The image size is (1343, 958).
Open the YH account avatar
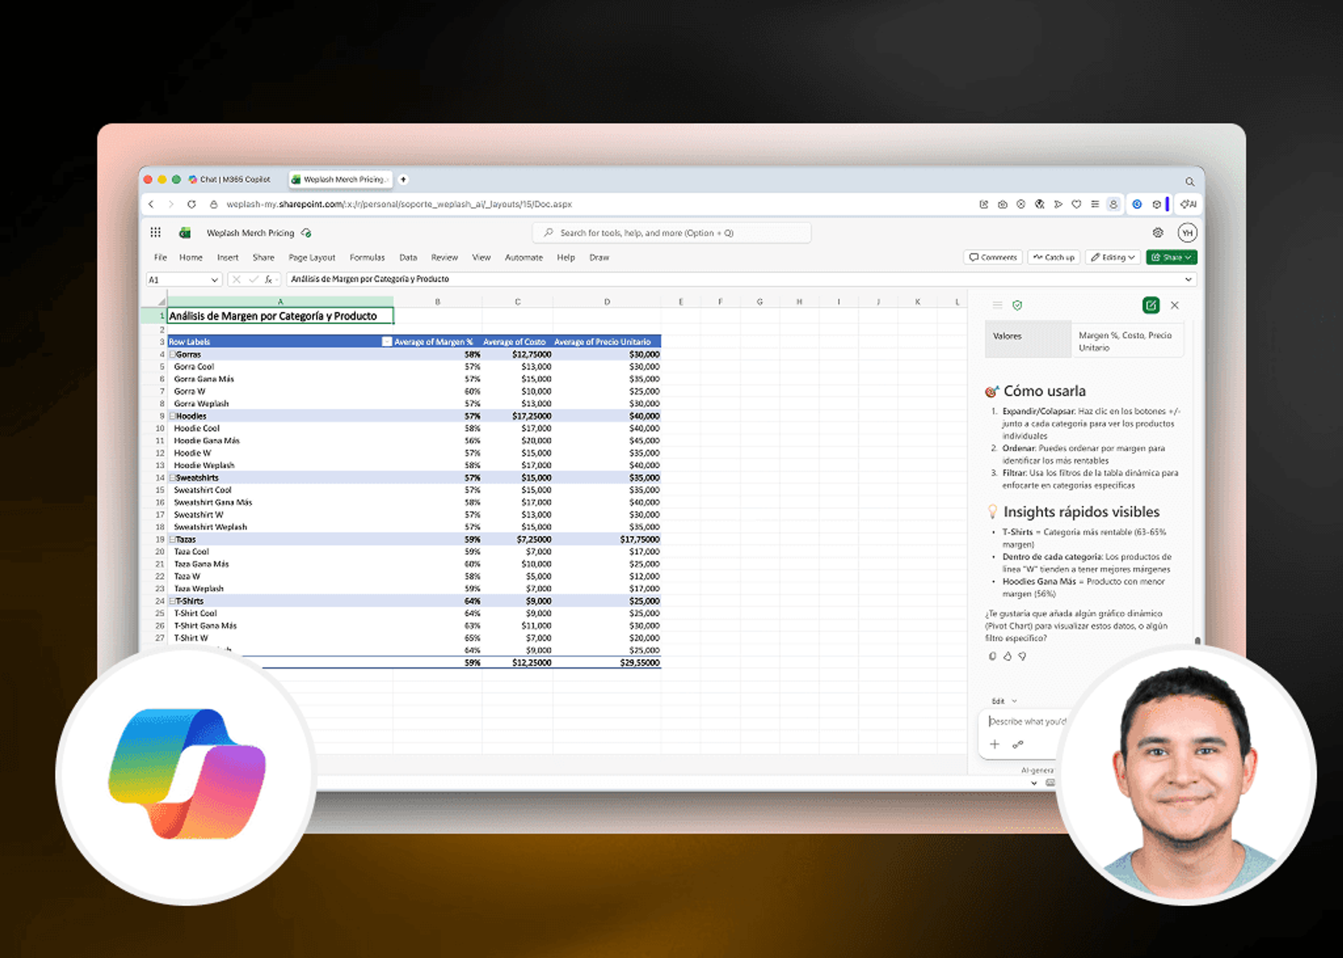click(1187, 233)
